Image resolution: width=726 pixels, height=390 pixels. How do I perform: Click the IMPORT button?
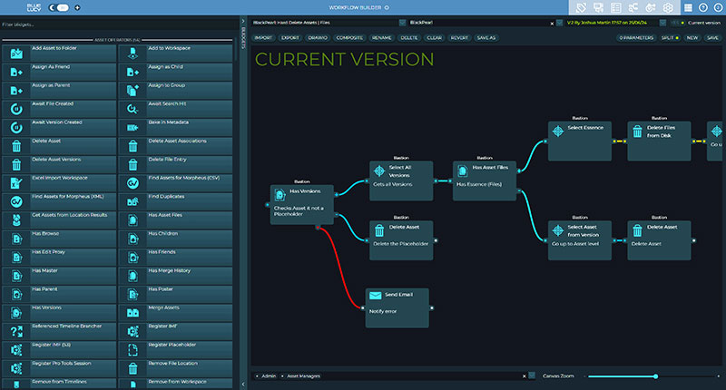pos(263,38)
